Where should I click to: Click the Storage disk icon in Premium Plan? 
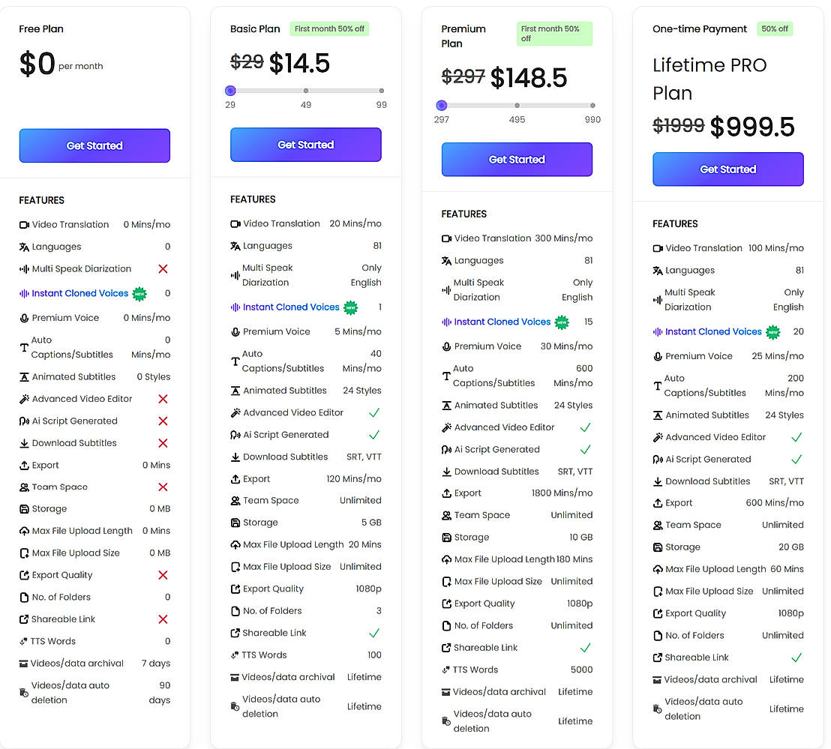(447, 538)
